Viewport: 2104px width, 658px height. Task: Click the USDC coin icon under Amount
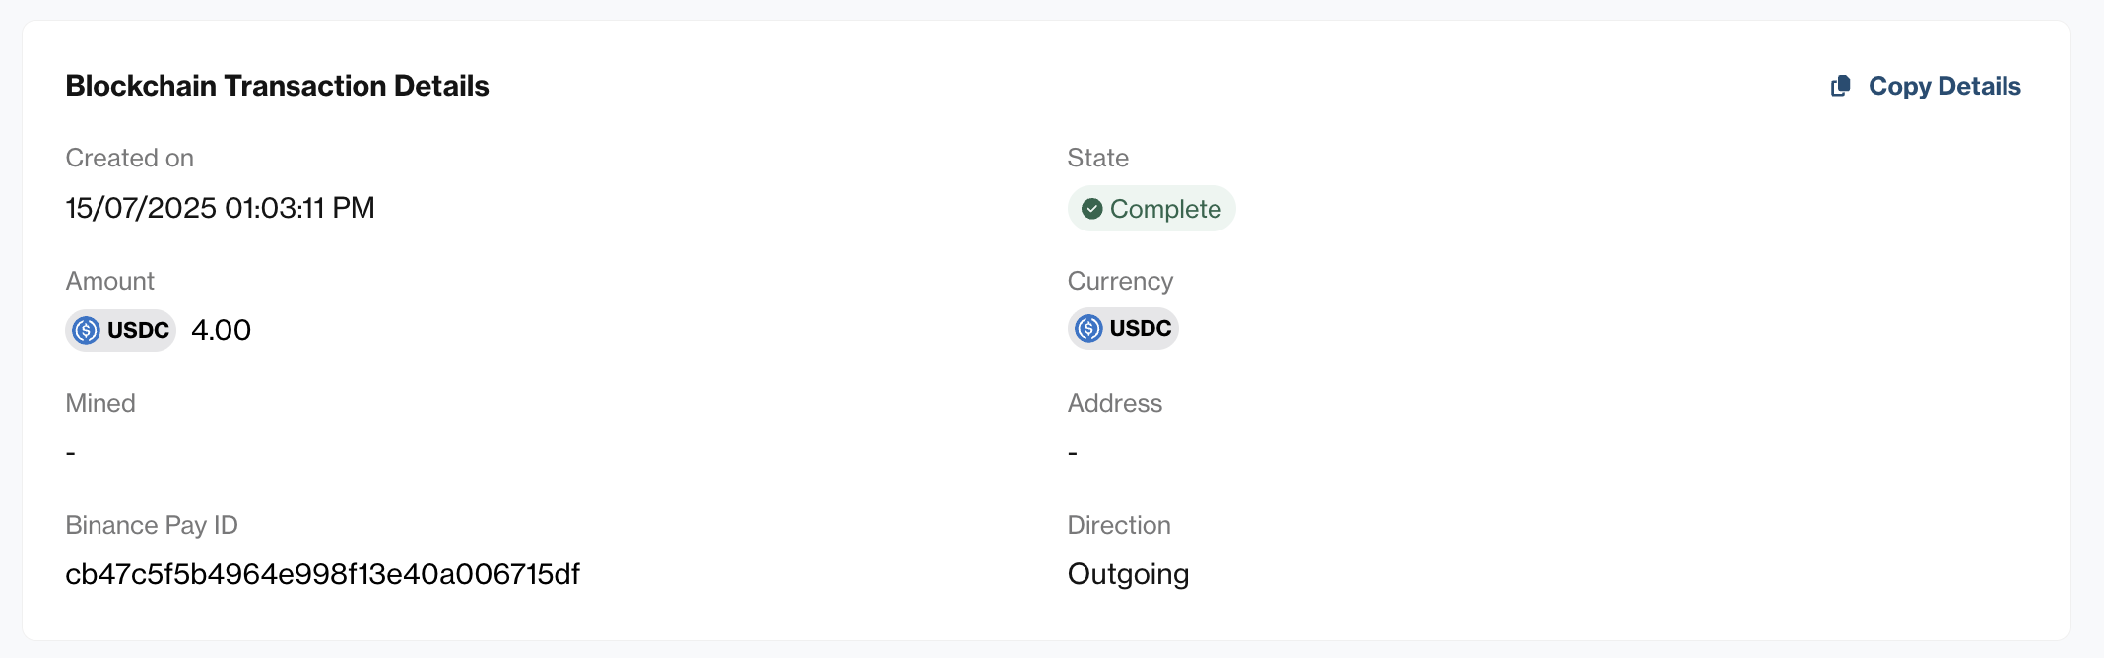click(x=87, y=330)
